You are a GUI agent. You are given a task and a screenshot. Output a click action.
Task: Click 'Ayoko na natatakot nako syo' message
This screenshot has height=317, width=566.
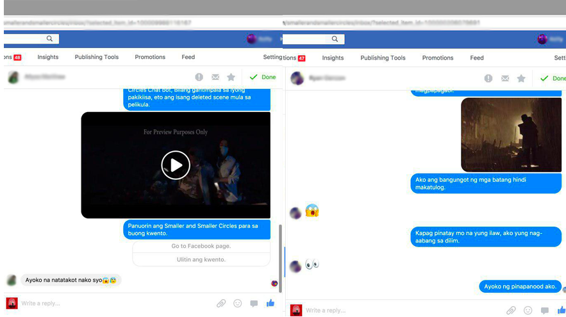(71, 280)
